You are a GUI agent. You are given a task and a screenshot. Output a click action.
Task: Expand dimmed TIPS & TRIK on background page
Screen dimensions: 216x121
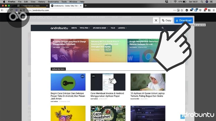point(76,17)
